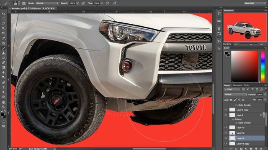Hide Layer 9 Effects
The width and height of the screenshot is (268, 150).
[x=233, y=120]
